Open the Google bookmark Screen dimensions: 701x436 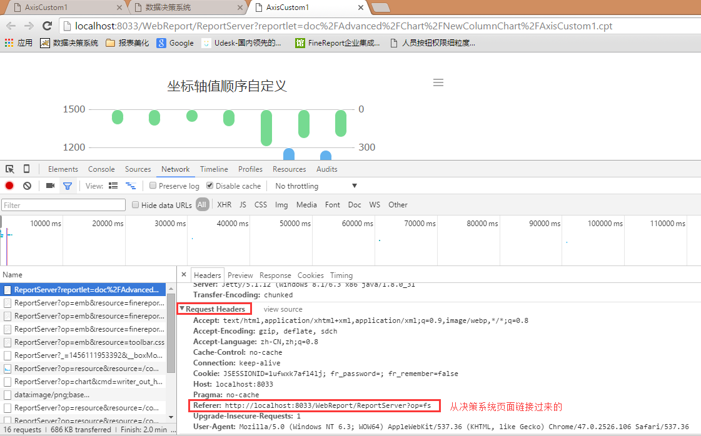[x=175, y=43]
